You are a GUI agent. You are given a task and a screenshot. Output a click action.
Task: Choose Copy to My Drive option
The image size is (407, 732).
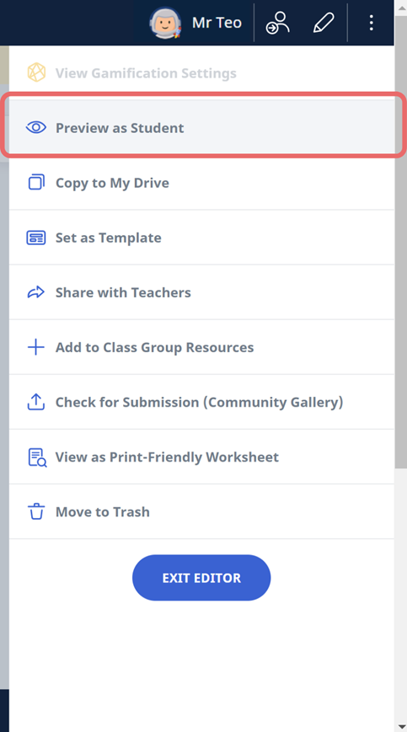pyautogui.click(x=201, y=183)
